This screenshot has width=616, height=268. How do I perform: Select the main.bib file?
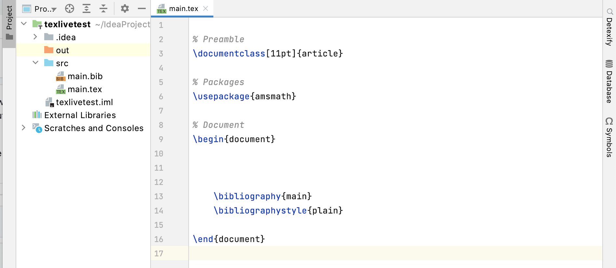click(x=85, y=76)
